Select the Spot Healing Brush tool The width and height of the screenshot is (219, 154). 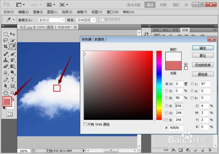tap(6, 54)
